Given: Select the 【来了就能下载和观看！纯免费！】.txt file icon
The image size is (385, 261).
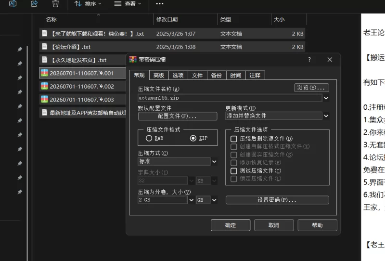Looking at the screenshot, I should (44, 33).
